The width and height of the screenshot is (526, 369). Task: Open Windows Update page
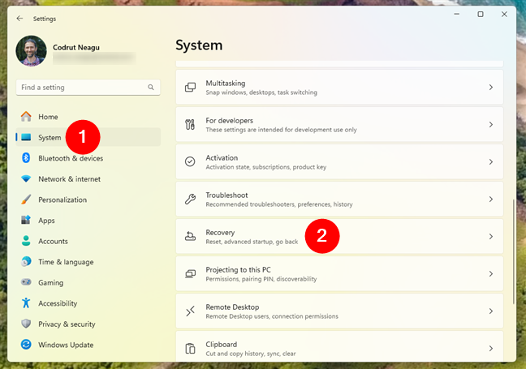[x=88, y=345]
